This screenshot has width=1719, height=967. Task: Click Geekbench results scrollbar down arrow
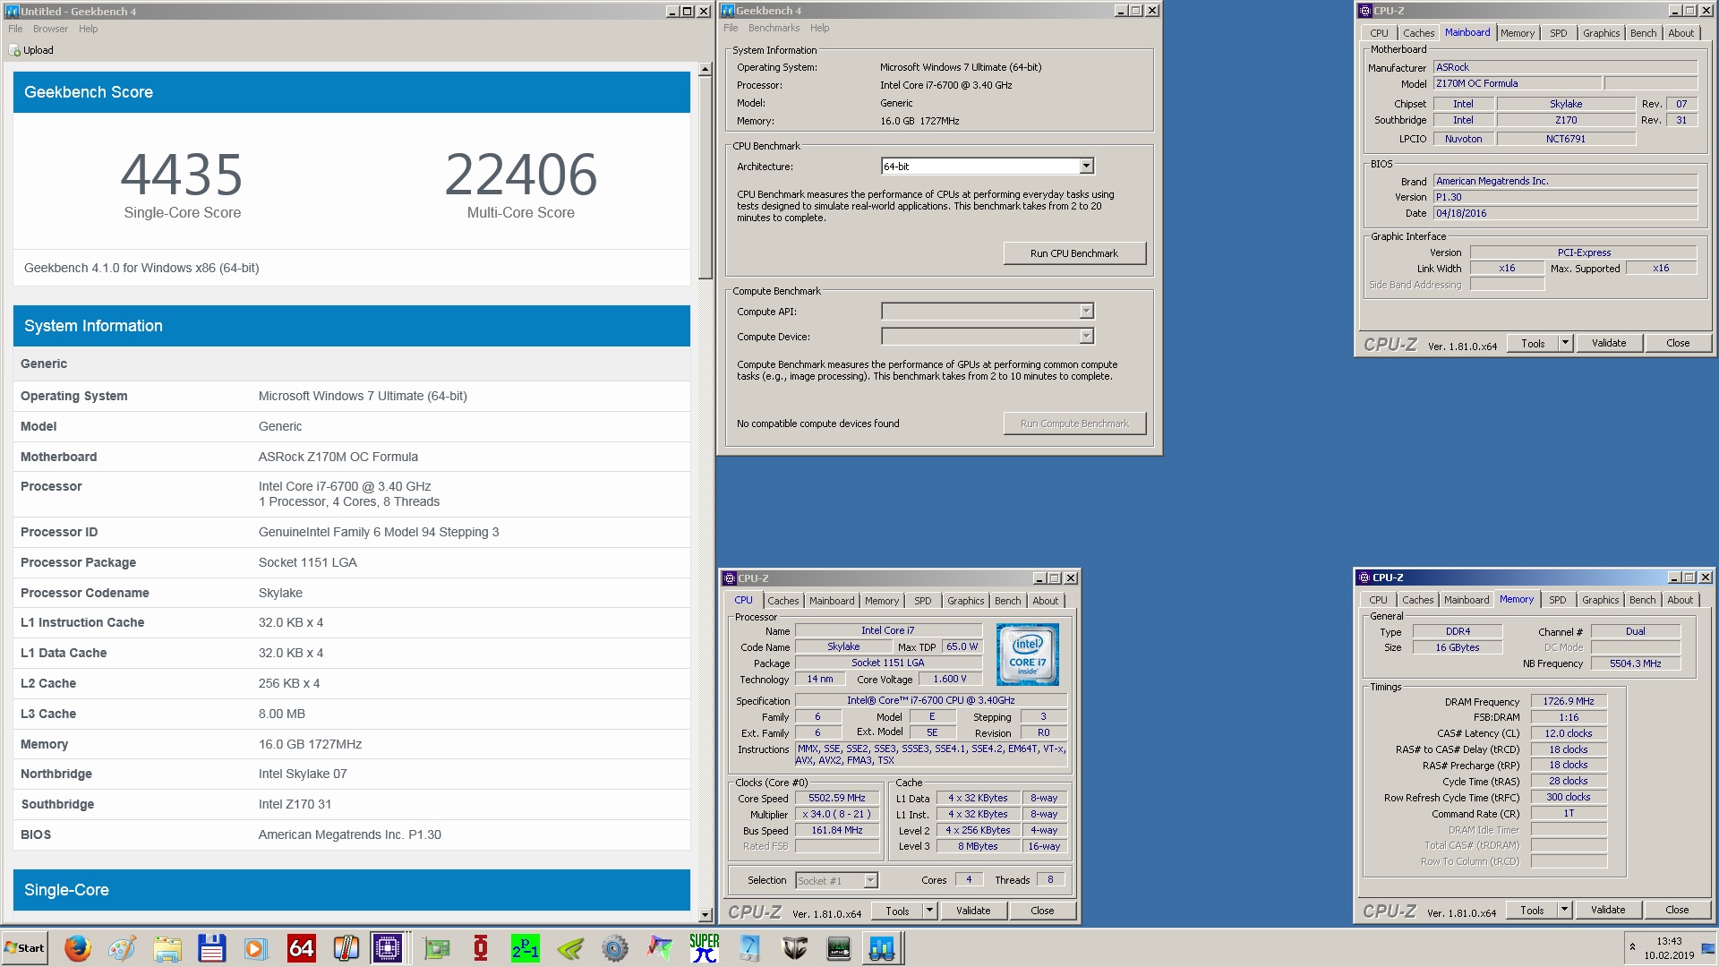[706, 915]
